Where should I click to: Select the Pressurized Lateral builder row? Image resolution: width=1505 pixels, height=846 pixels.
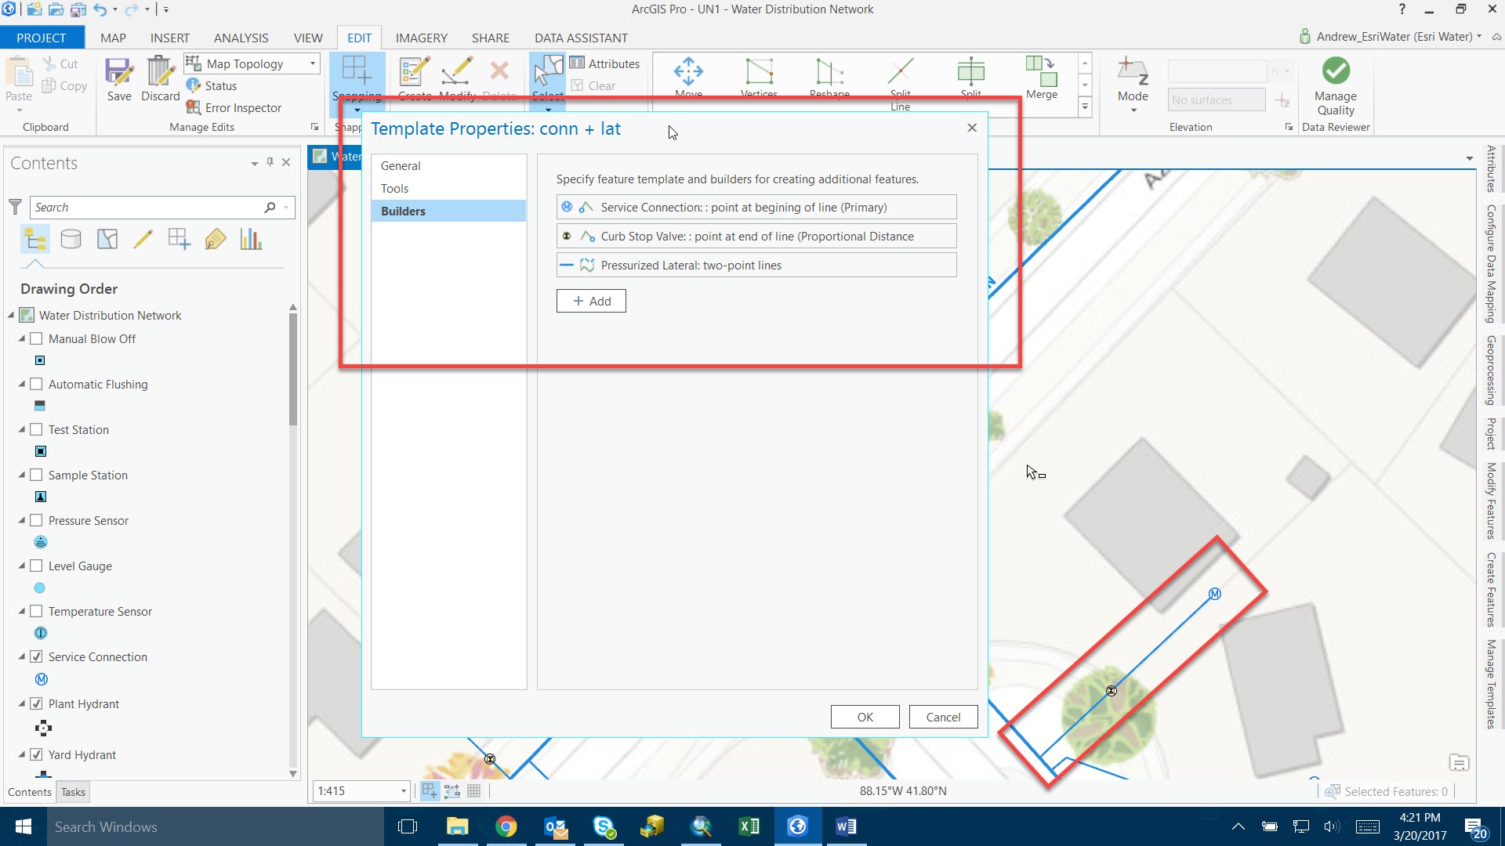[756, 266]
